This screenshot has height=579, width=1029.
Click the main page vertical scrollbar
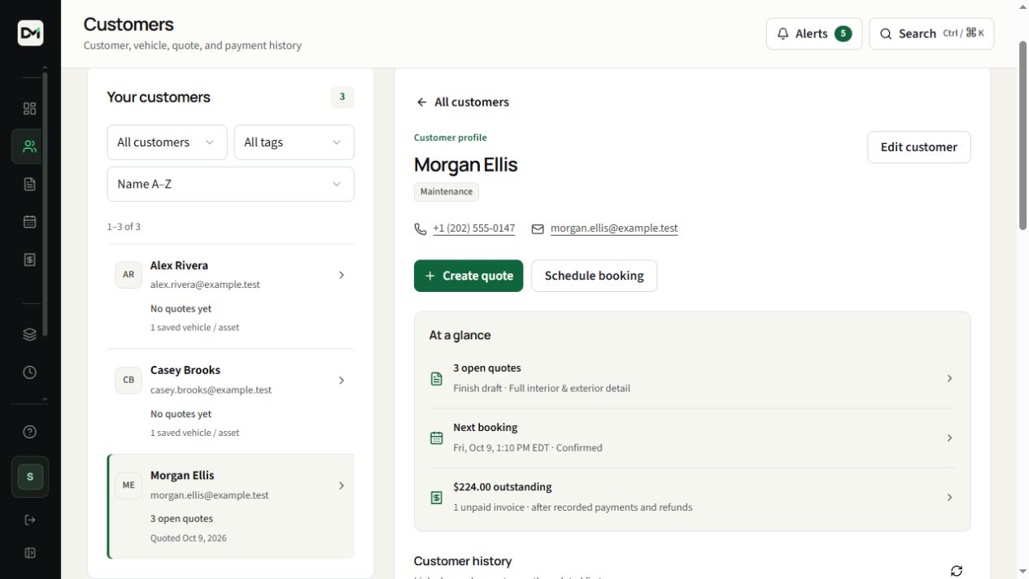[1023, 135]
